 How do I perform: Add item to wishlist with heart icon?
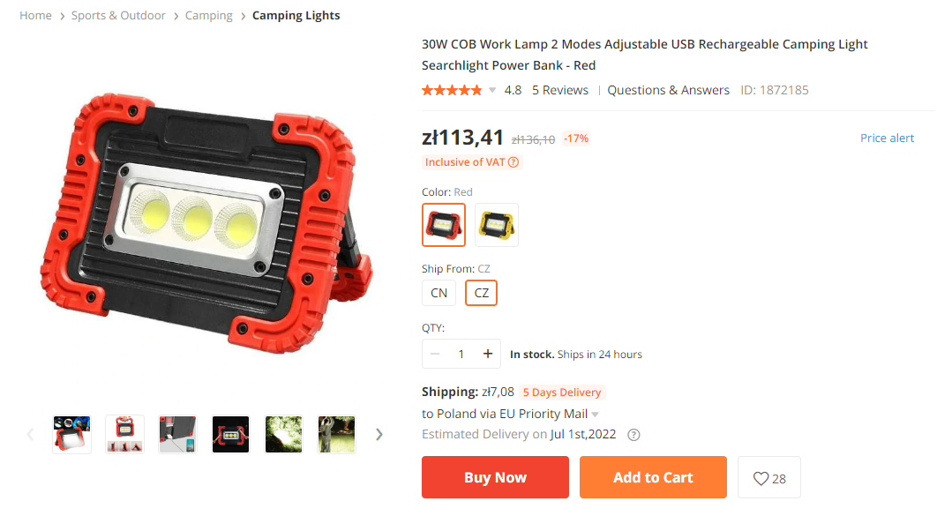pos(769,478)
